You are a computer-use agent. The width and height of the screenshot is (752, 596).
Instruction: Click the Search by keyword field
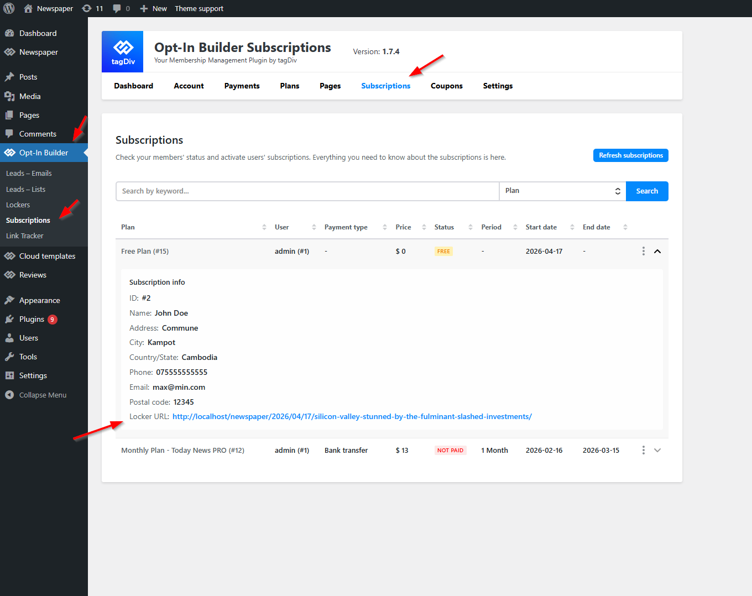click(307, 191)
